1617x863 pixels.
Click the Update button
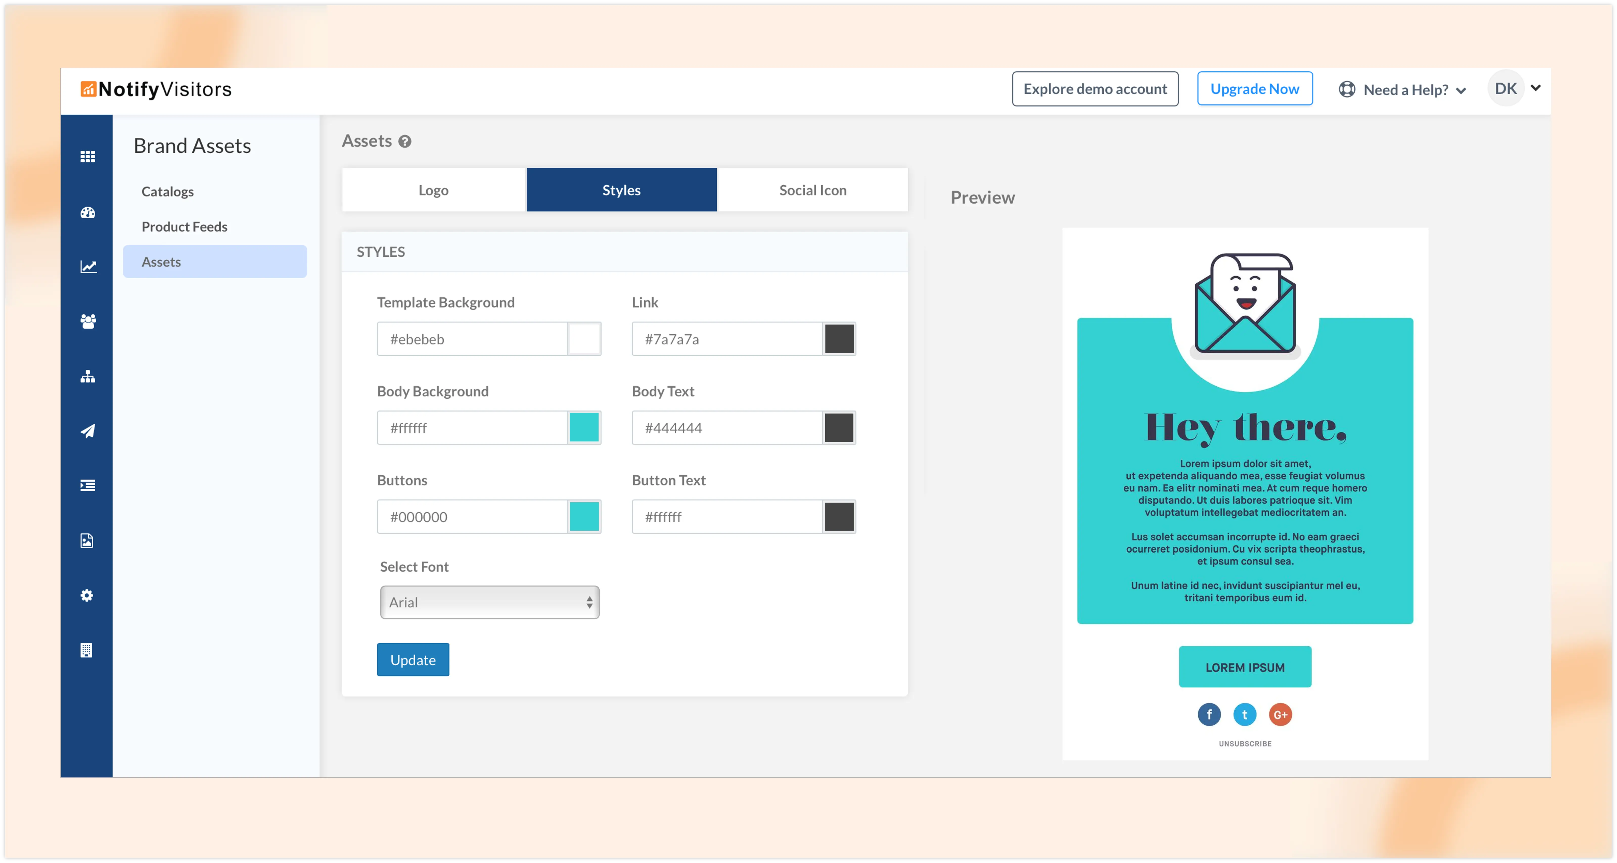pos(413,660)
